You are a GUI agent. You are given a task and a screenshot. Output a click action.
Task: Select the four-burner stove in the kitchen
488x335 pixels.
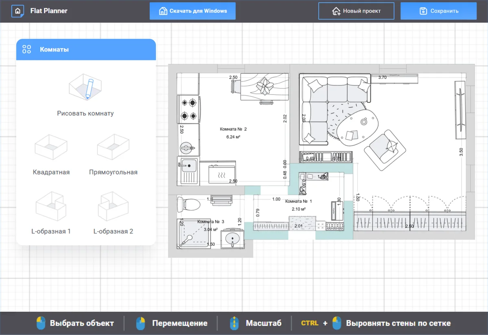click(188, 110)
